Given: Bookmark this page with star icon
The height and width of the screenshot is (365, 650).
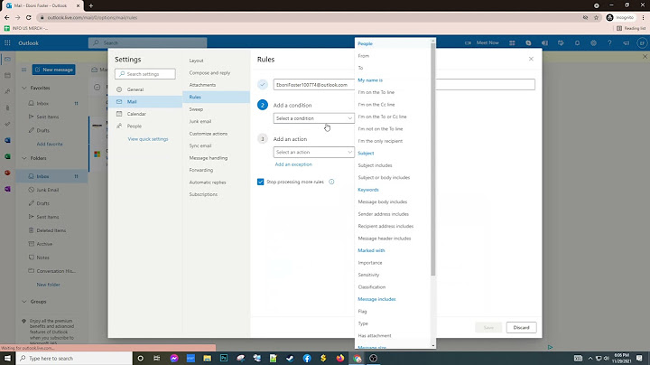Looking at the screenshot, I should coord(596,17).
